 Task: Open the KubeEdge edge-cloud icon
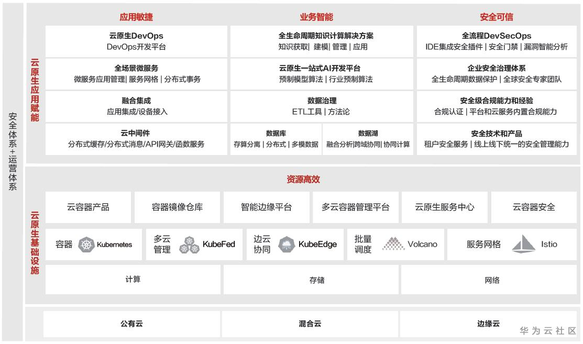[x=288, y=244]
